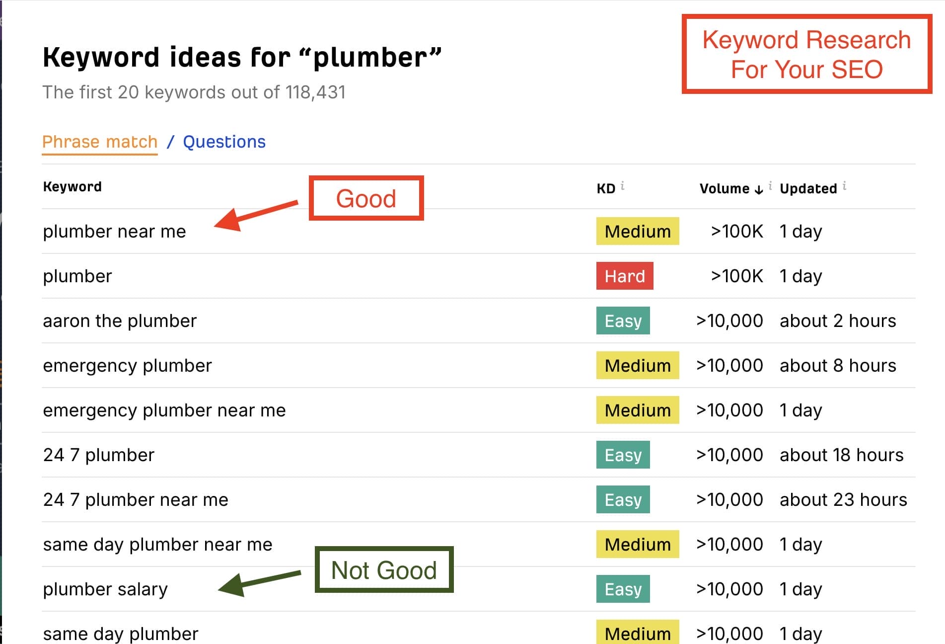Open the Questions tab

pos(224,142)
